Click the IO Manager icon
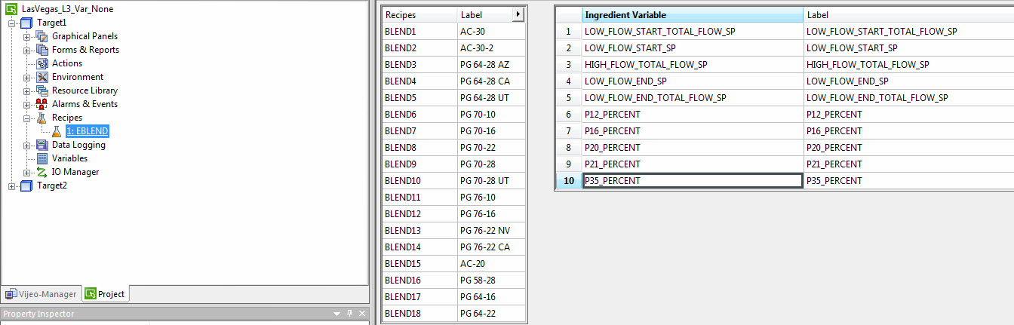 pos(42,172)
